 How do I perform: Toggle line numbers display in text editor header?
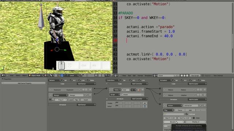pos(182,75)
